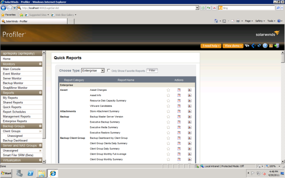This screenshot has height=178, width=285.
Task: Favorite the Asset Info report star
Action: tap(168, 95)
